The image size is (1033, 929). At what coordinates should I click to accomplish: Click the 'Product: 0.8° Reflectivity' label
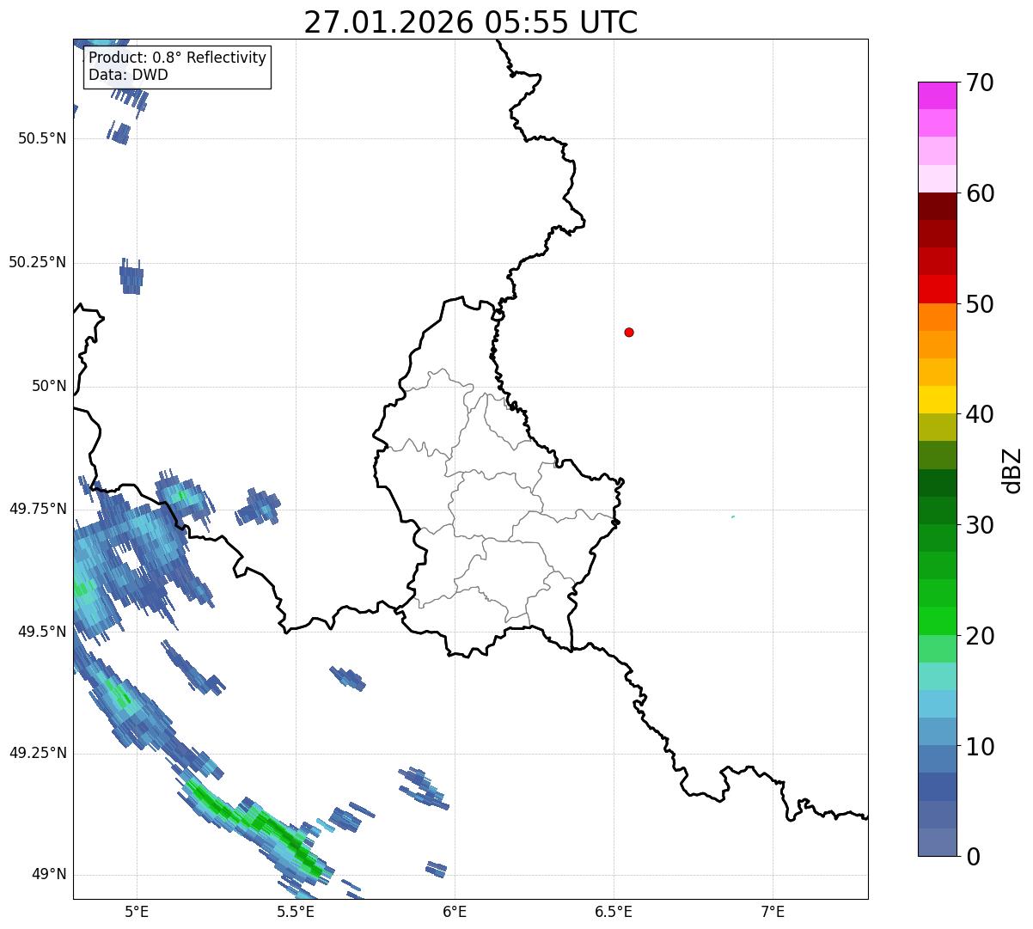[x=178, y=58]
